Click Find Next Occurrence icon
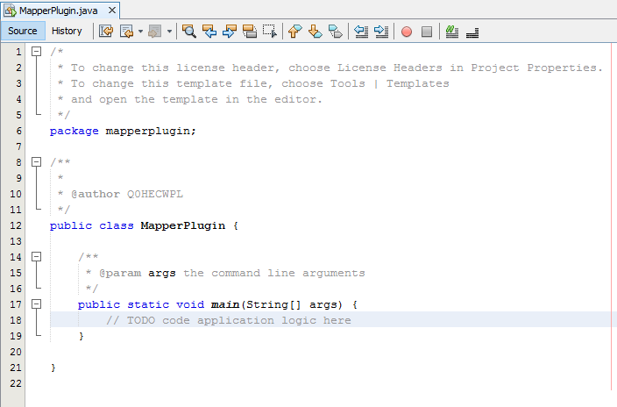This screenshot has width=617, height=407. 230,31
